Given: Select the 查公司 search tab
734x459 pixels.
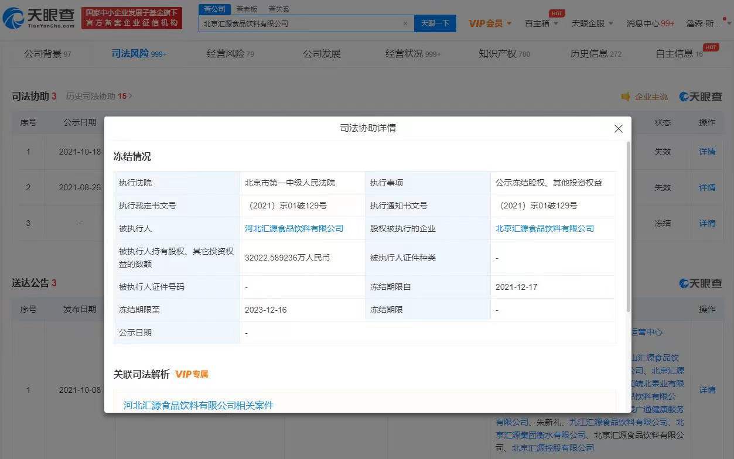Looking at the screenshot, I should [214, 9].
